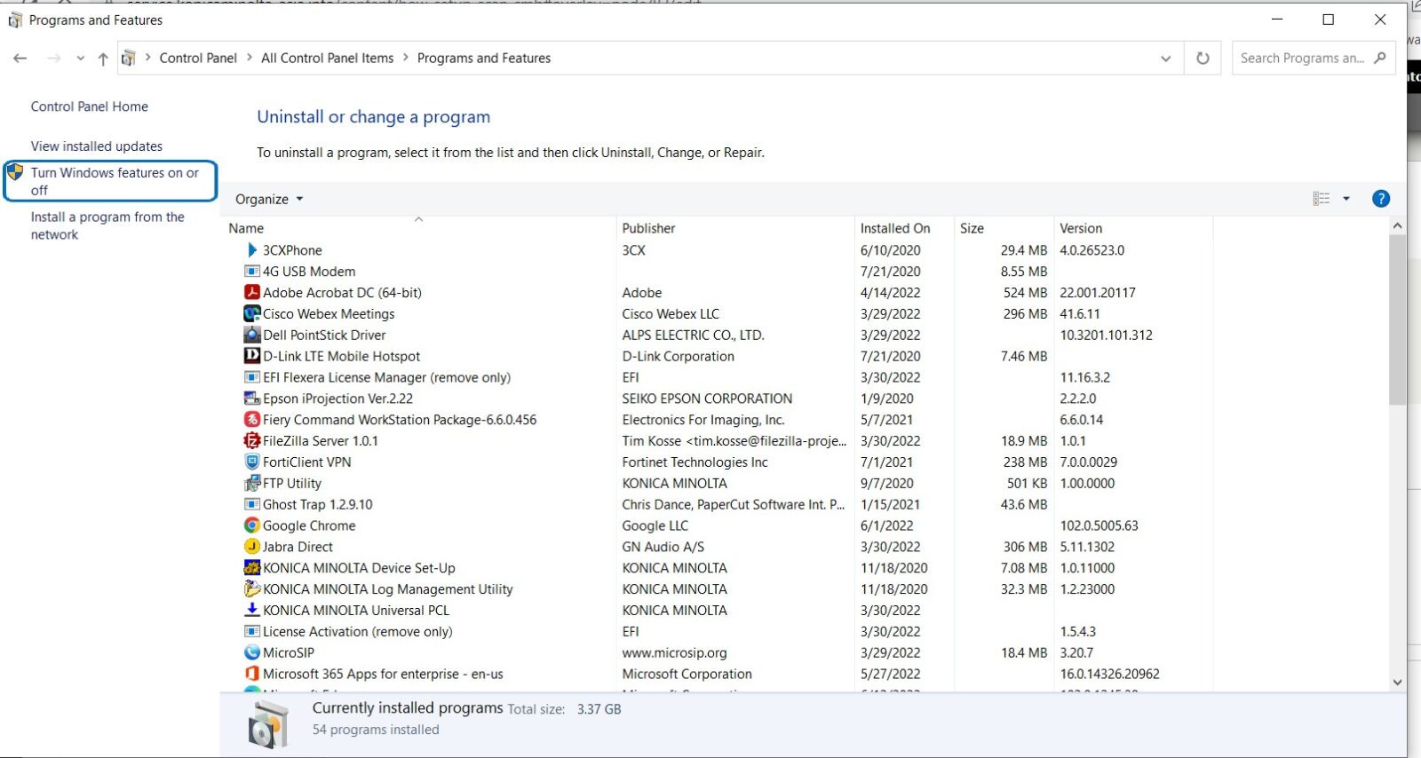Click the scroll down arrow of program list
This screenshot has width=1421, height=758.
[1397, 682]
